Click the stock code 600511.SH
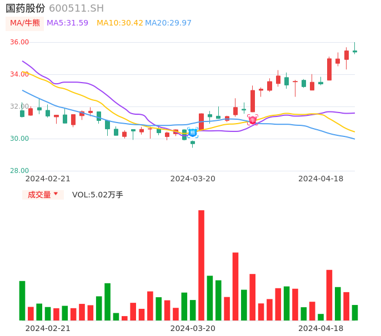Viewport: 381px width, 336px height. coord(76,8)
